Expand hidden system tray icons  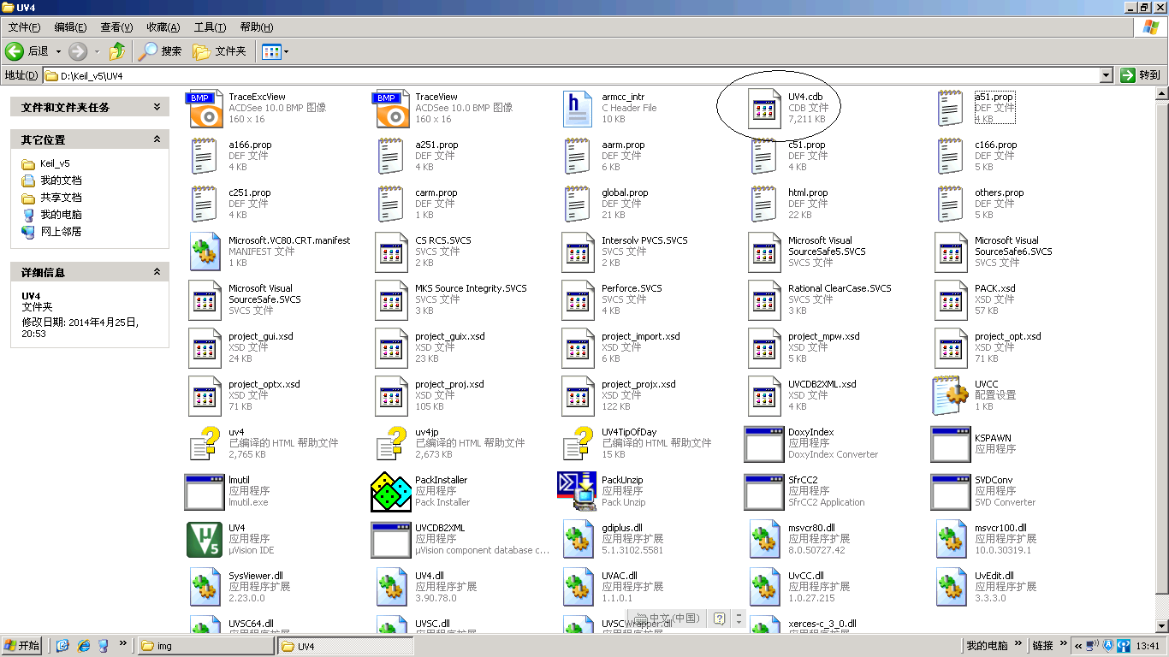point(1077,646)
